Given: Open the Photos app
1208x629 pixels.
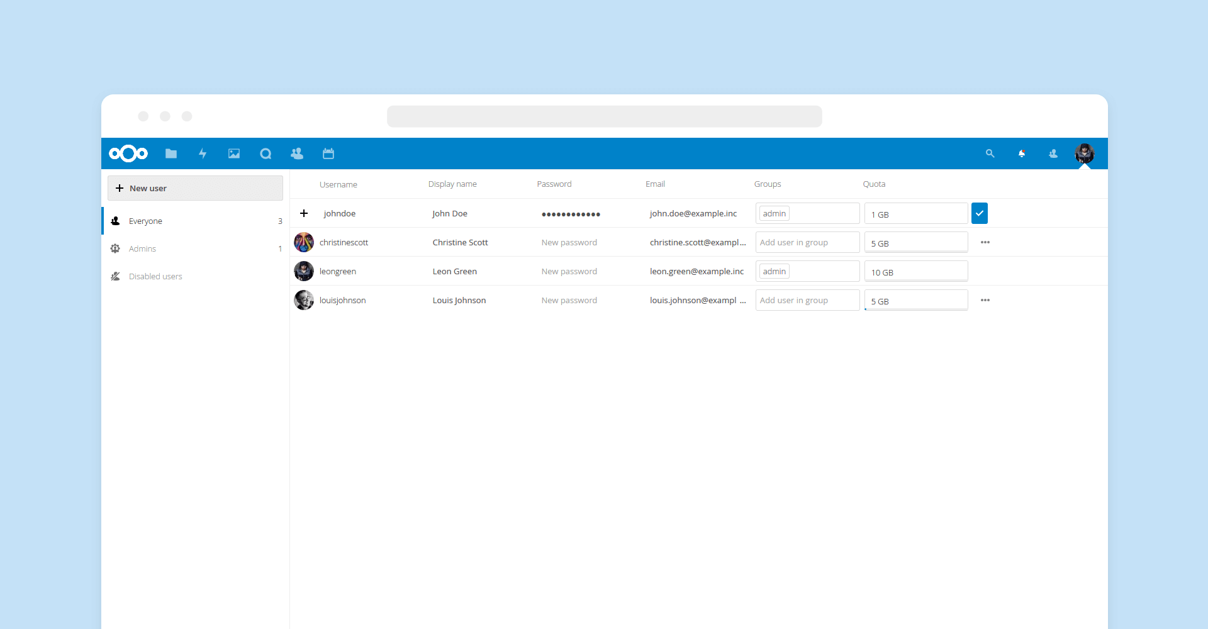Looking at the screenshot, I should (233, 153).
